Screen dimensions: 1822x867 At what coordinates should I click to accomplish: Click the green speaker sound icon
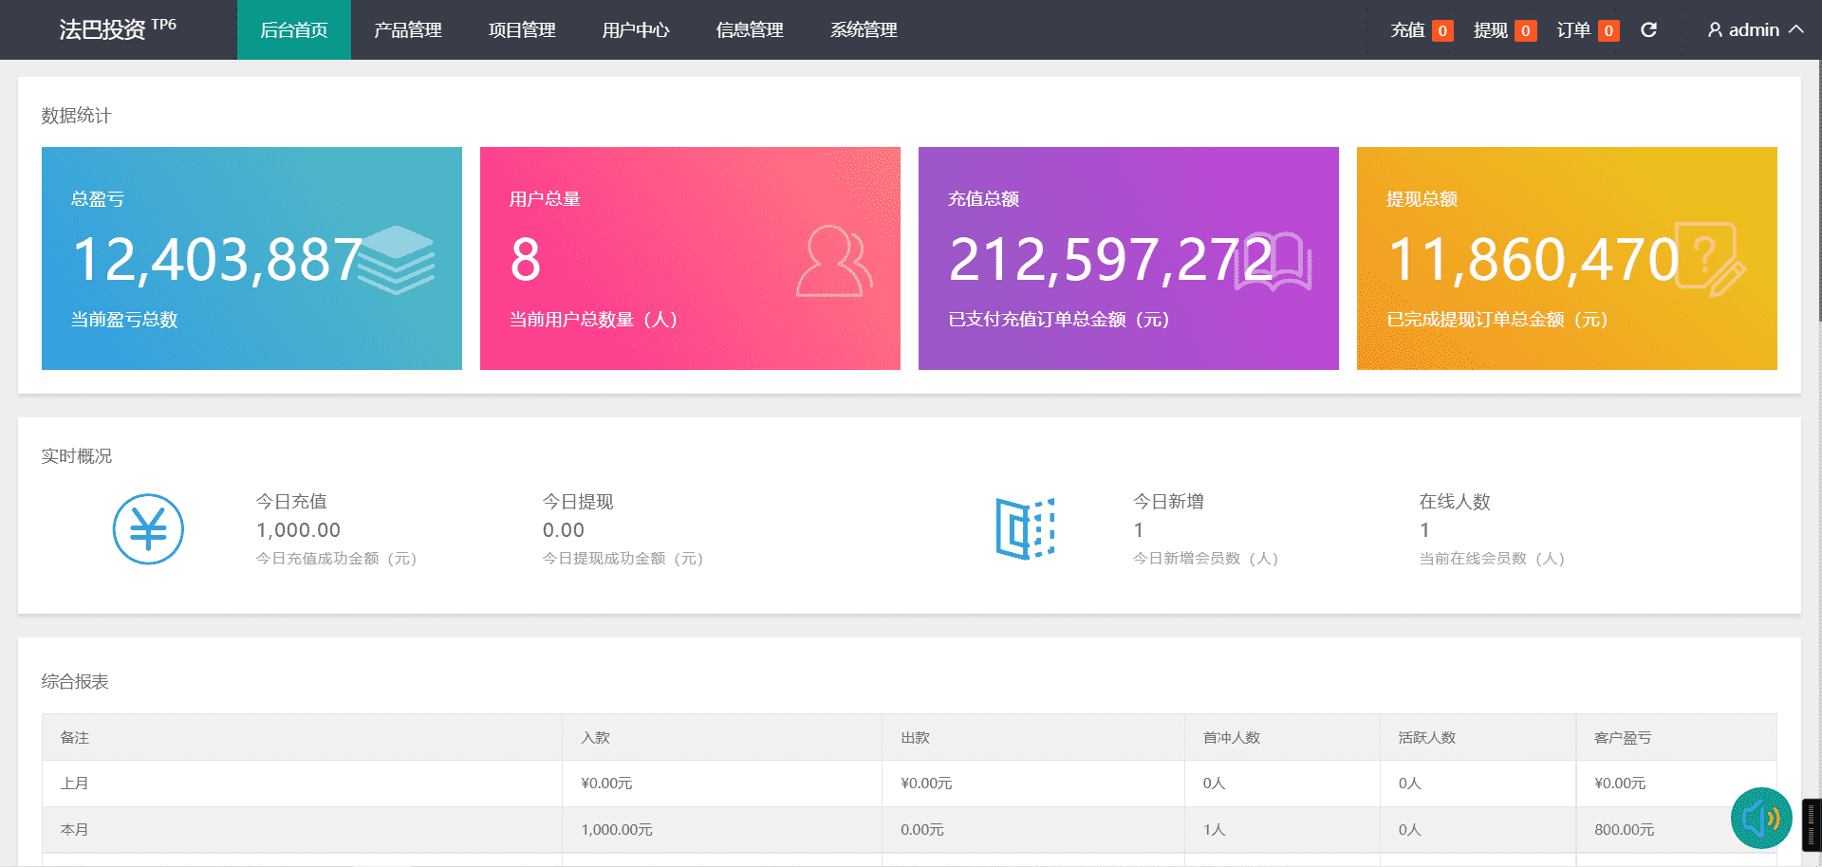[x=1760, y=818]
